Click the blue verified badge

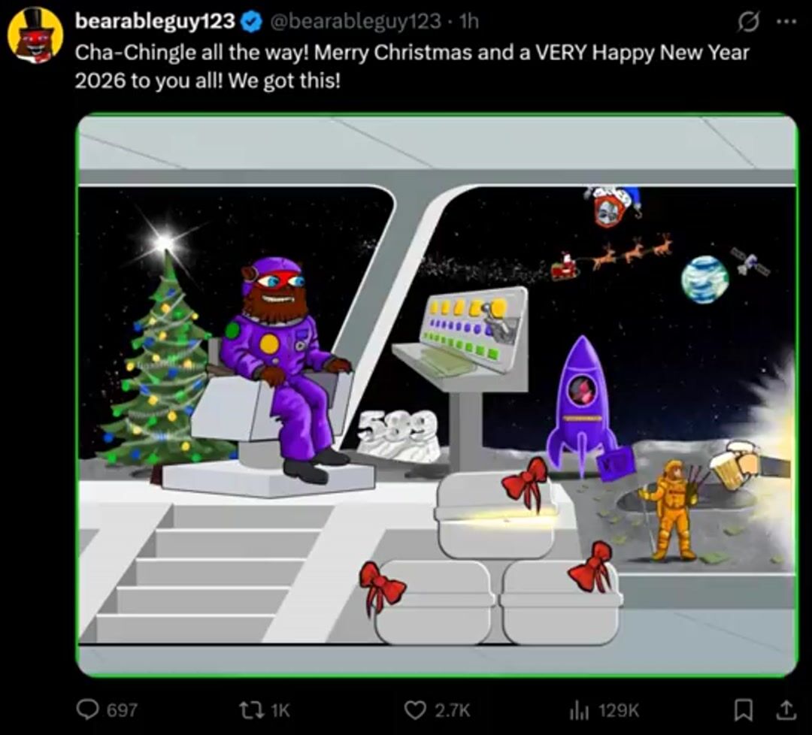[x=251, y=23]
